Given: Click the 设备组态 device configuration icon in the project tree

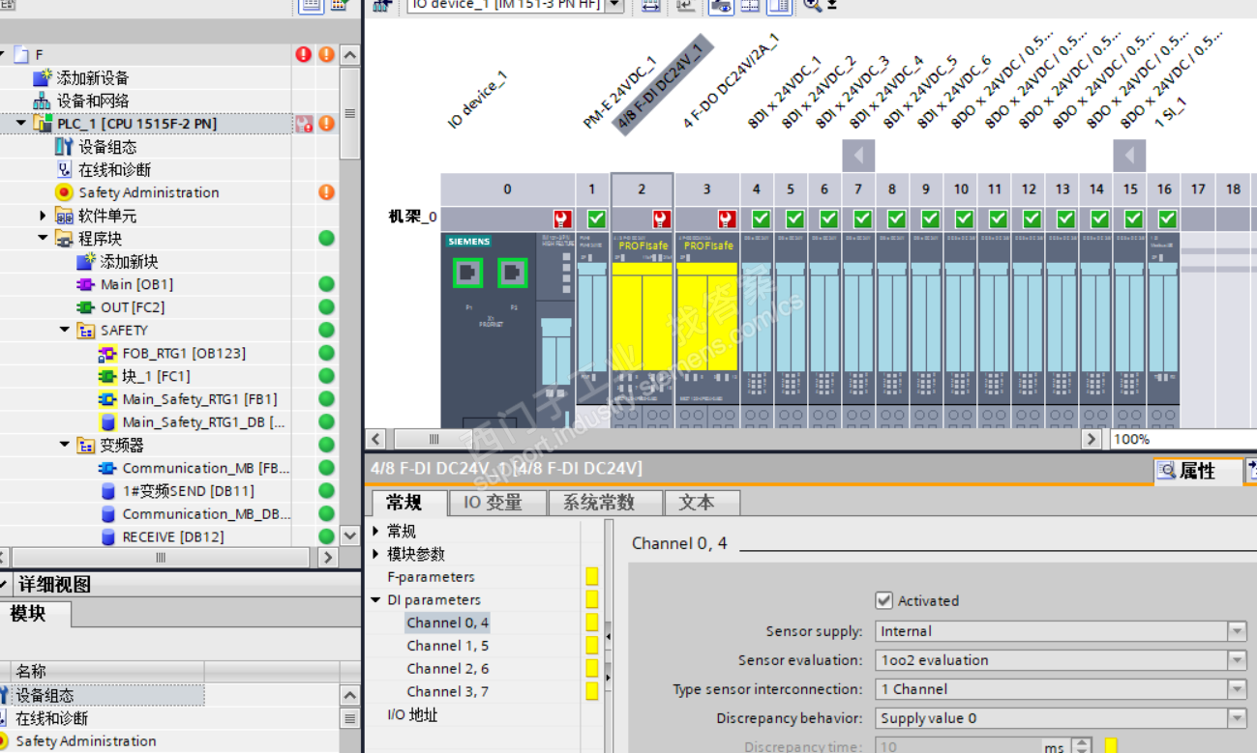Looking at the screenshot, I should coord(64,147).
